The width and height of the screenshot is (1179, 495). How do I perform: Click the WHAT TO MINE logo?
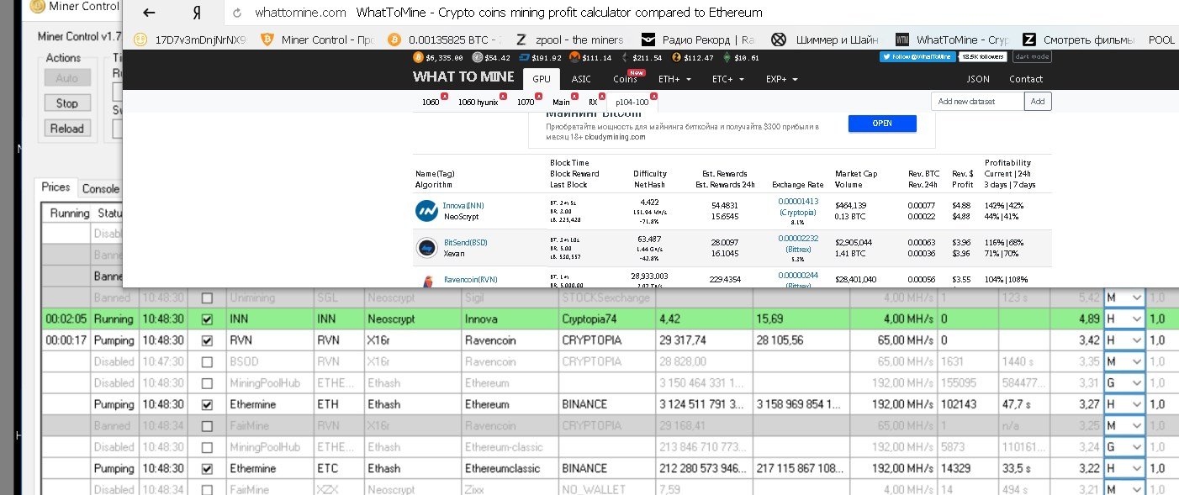[x=463, y=77]
